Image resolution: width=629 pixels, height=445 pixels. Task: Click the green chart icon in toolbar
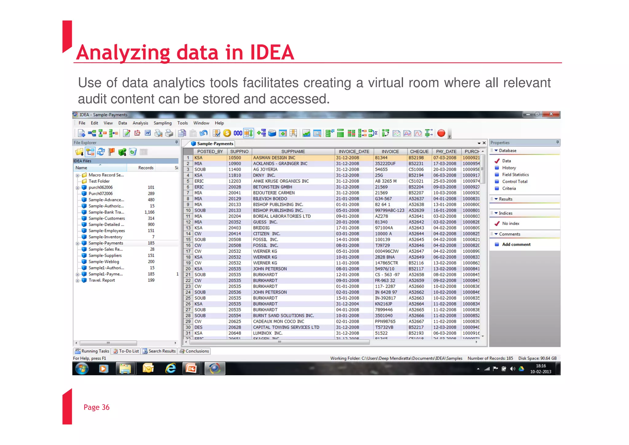(306, 133)
